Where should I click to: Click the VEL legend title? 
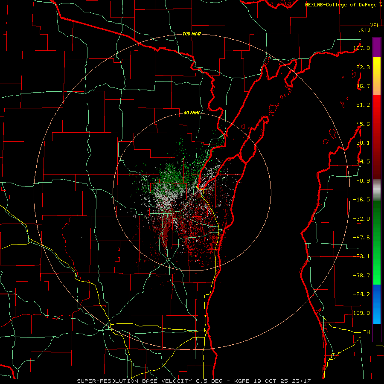tap(375, 26)
